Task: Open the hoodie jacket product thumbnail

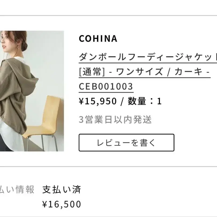Action: pos(32,91)
